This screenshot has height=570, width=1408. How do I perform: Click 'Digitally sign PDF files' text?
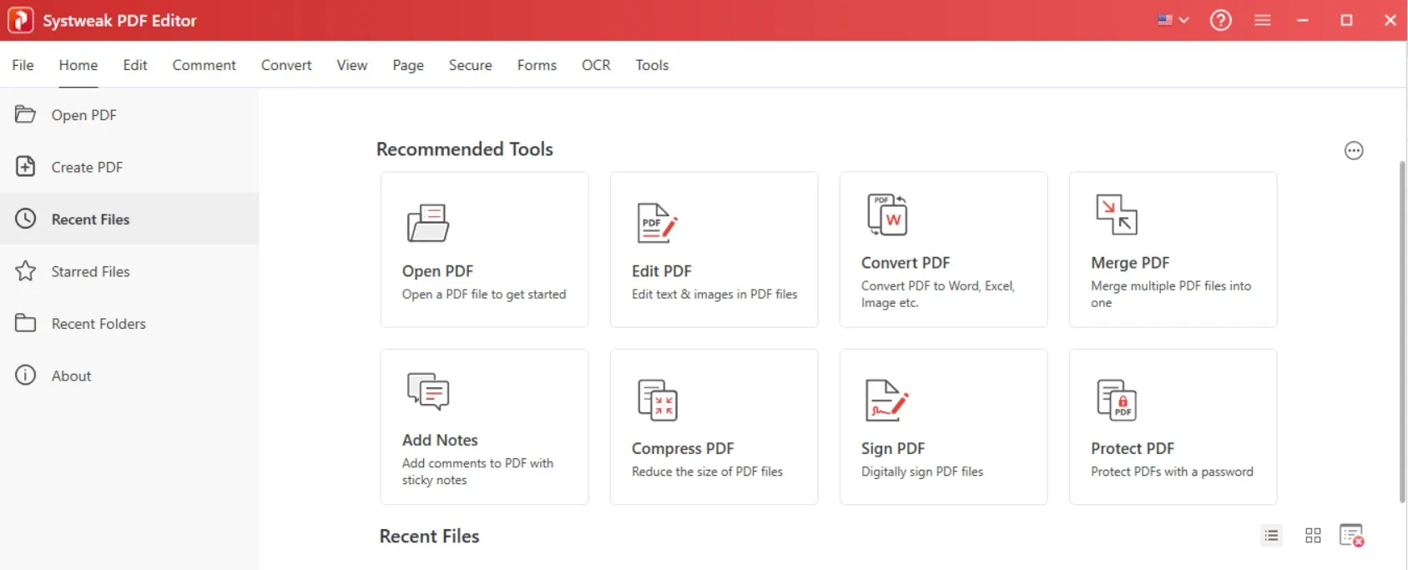coord(922,472)
